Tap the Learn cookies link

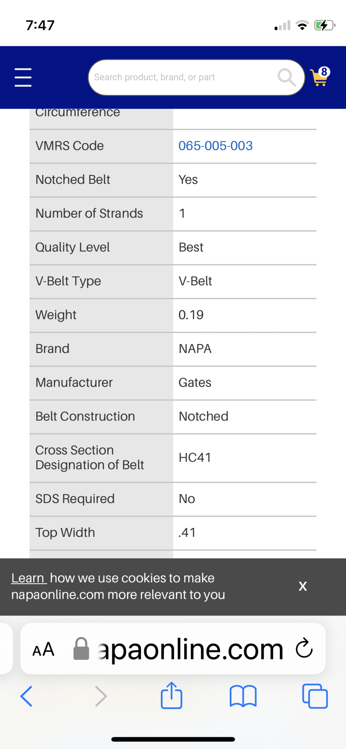[x=29, y=578]
